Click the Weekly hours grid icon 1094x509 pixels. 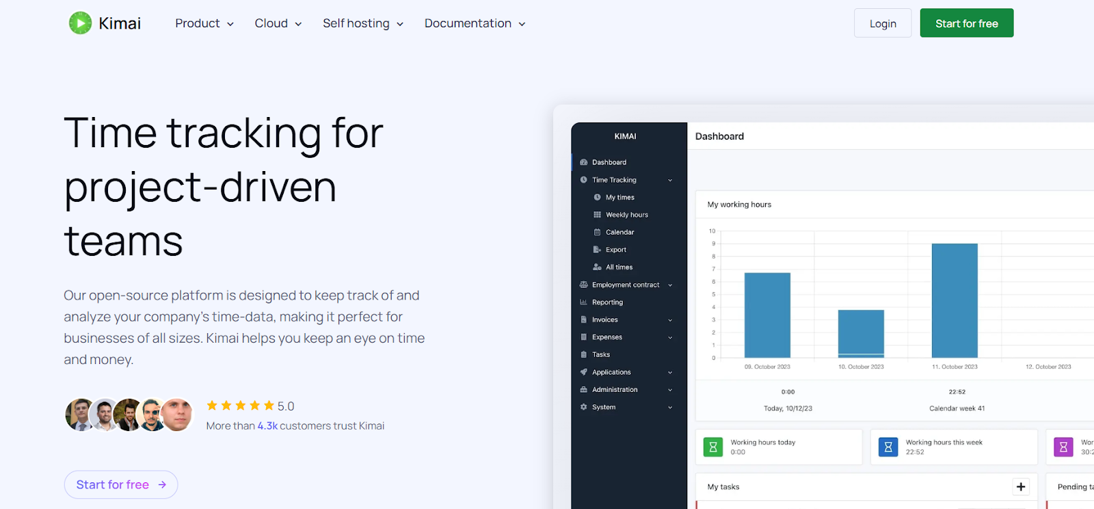tap(598, 215)
